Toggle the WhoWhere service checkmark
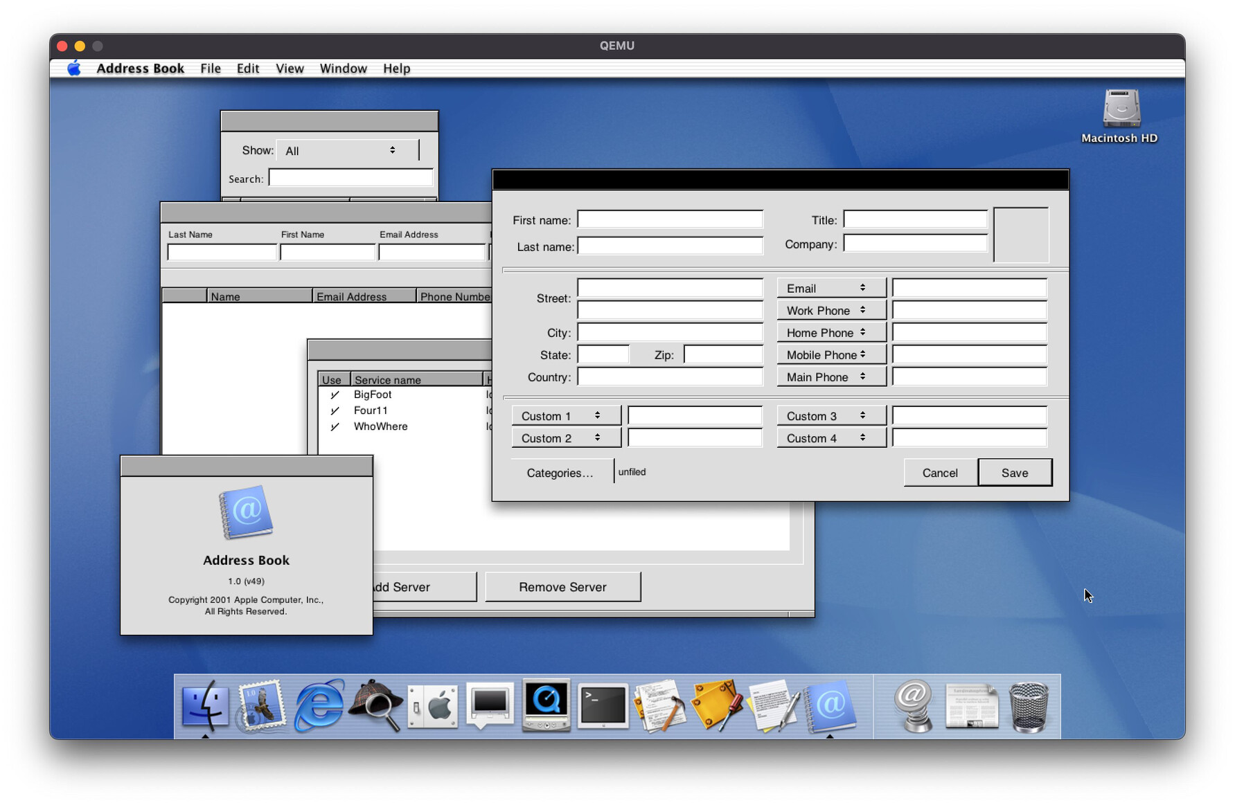This screenshot has width=1235, height=805. click(335, 426)
